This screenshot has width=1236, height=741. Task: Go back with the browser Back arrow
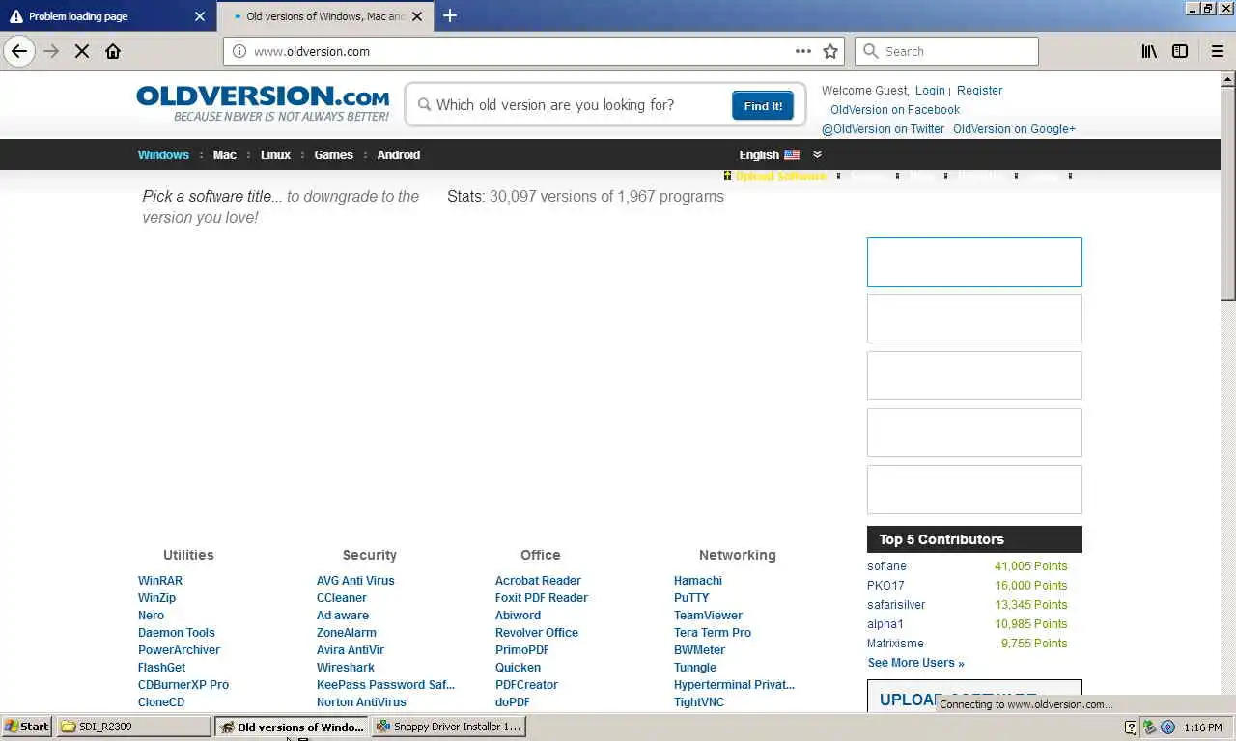[19, 51]
